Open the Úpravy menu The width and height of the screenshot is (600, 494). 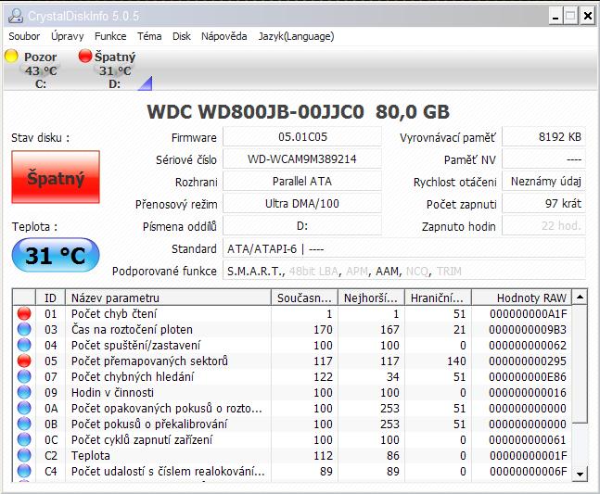click(x=68, y=36)
